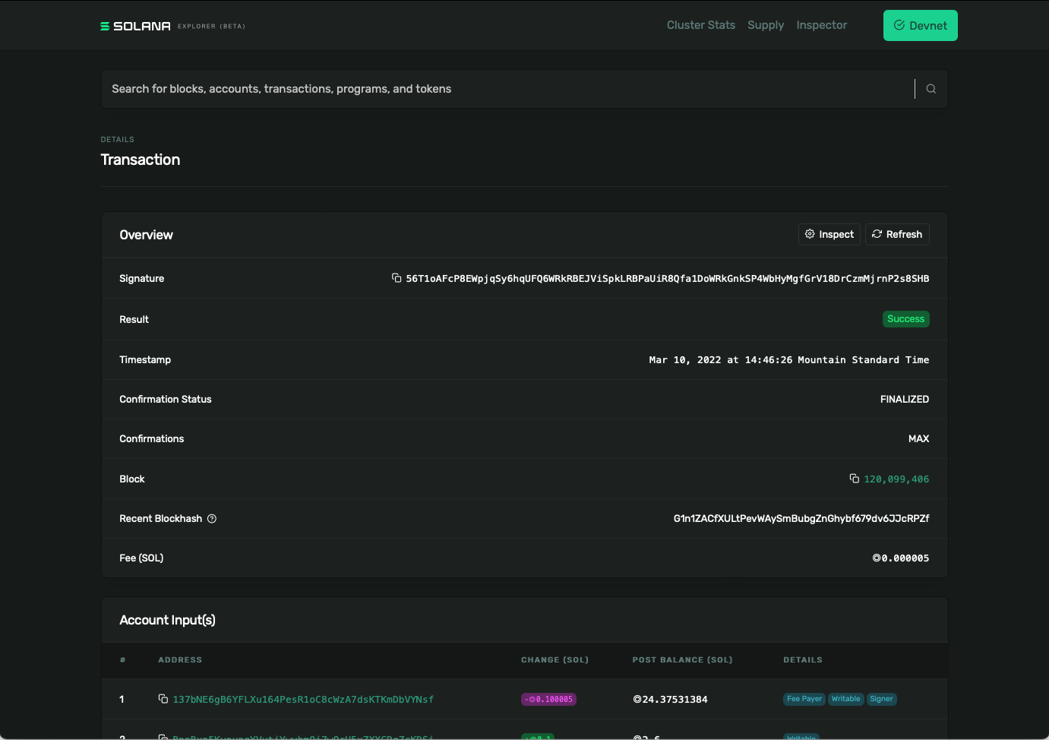Click the copy icon on the second account row
Image resolution: width=1049 pixels, height=740 pixels.
(x=163, y=735)
